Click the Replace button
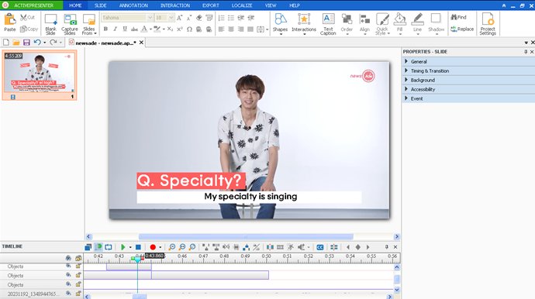 [x=462, y=29]
